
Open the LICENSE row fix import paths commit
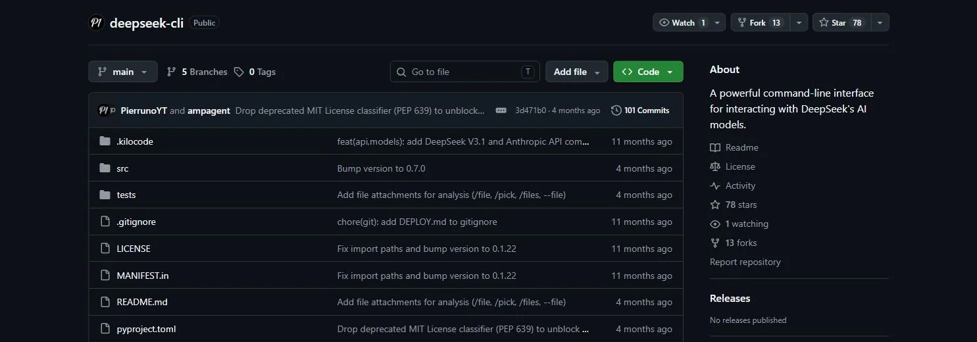click(427, 249)
